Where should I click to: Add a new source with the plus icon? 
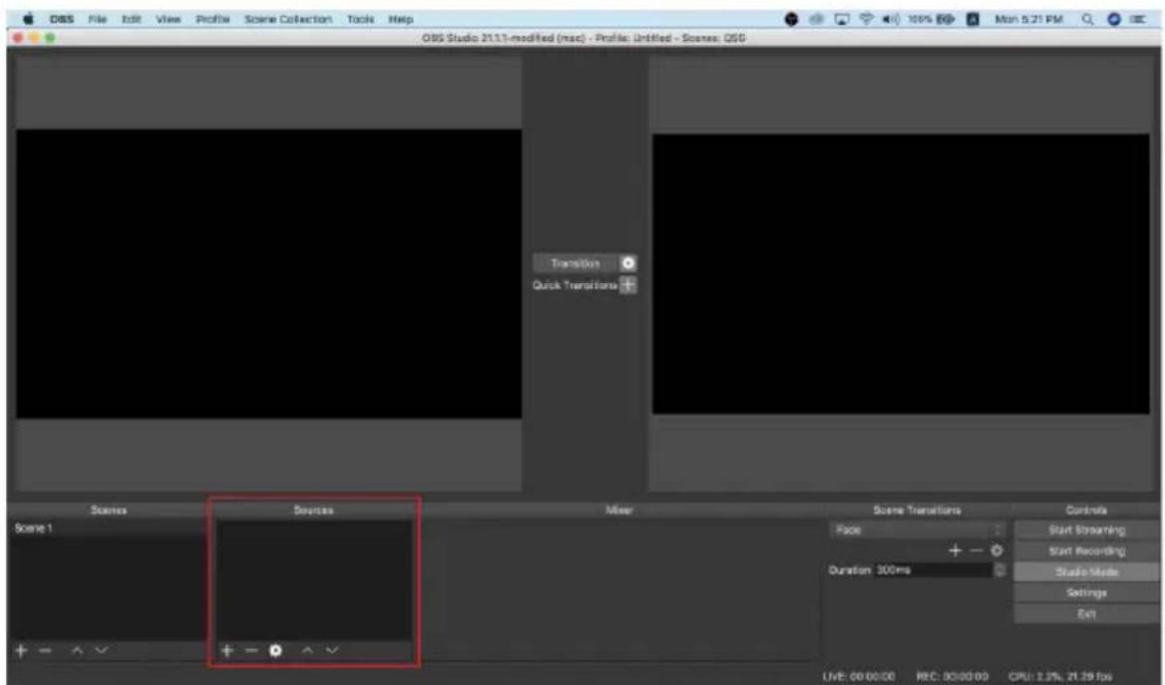point(227,651)
